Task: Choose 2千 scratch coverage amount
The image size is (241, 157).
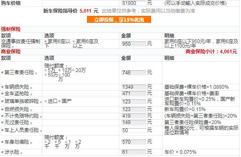Action: (45, 142)
